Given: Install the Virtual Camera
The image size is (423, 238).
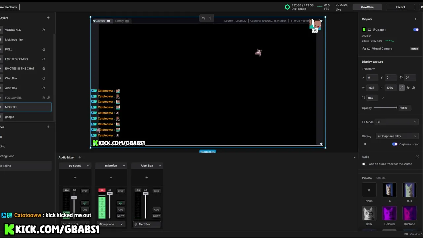Looking at the screenshot, I should point(414,49).
